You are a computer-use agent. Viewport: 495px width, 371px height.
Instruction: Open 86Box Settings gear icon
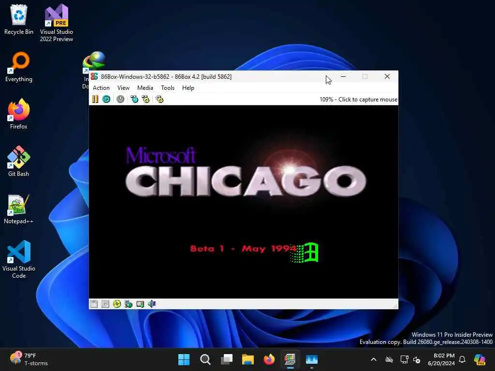pos(160,99)
